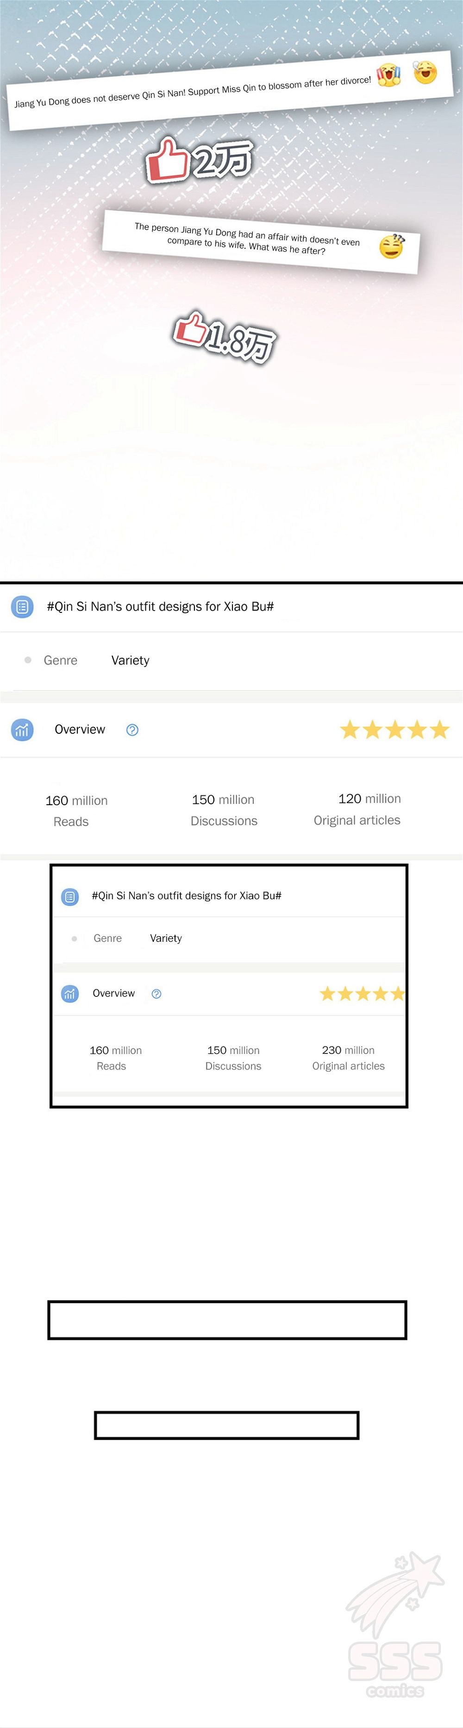Click the sleepy emoji on second comment
Image resolution: width=463 pixels, height=1728 pixels.
pyautogui.click(x=392, y=246)
